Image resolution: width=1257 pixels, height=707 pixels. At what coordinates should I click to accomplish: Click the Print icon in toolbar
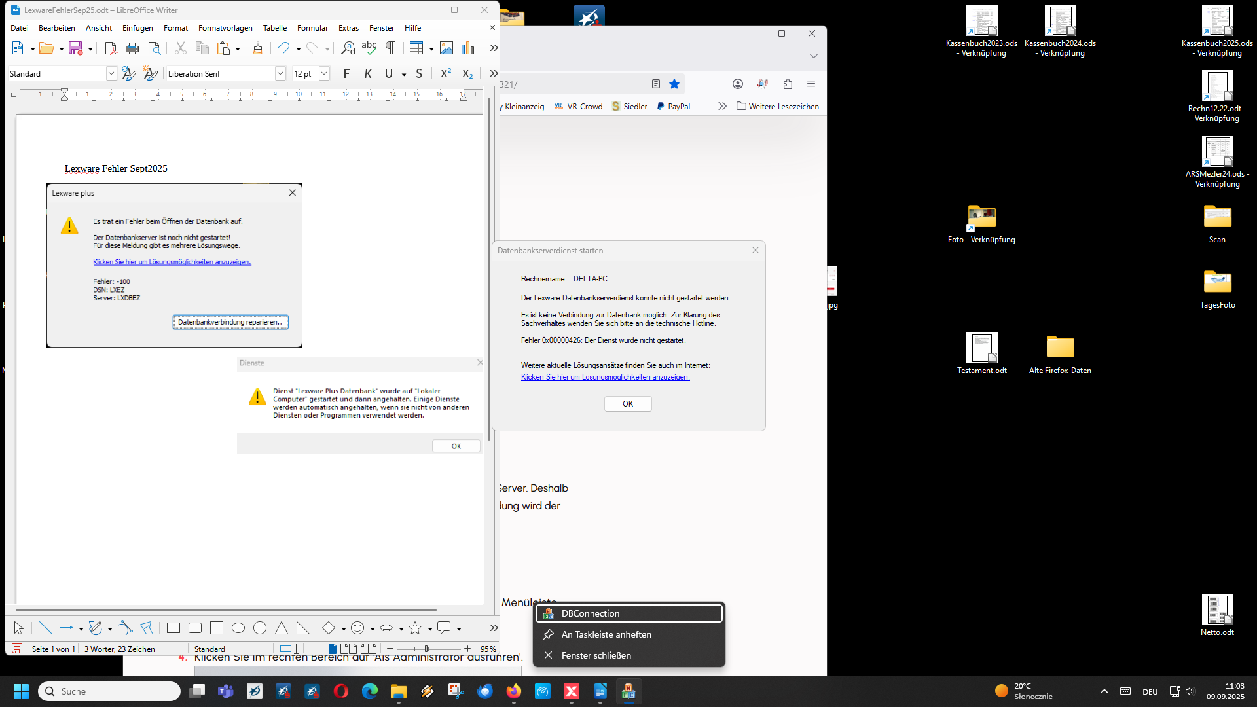point(132,48)
